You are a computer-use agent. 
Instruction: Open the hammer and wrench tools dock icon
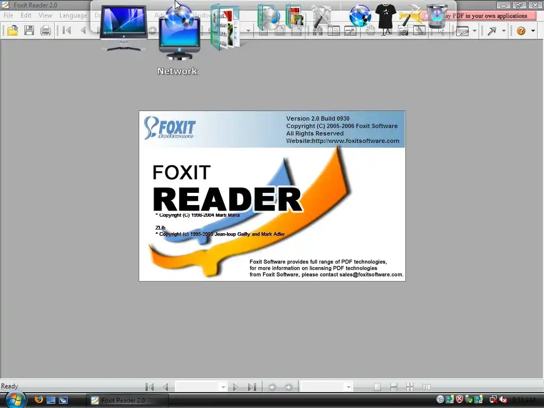[321, 16]
